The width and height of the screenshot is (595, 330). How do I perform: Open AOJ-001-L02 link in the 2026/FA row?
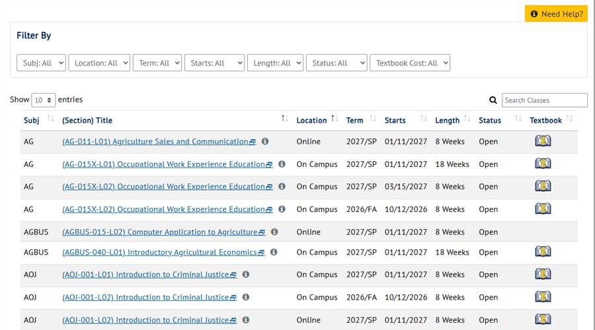coord(149,297)
